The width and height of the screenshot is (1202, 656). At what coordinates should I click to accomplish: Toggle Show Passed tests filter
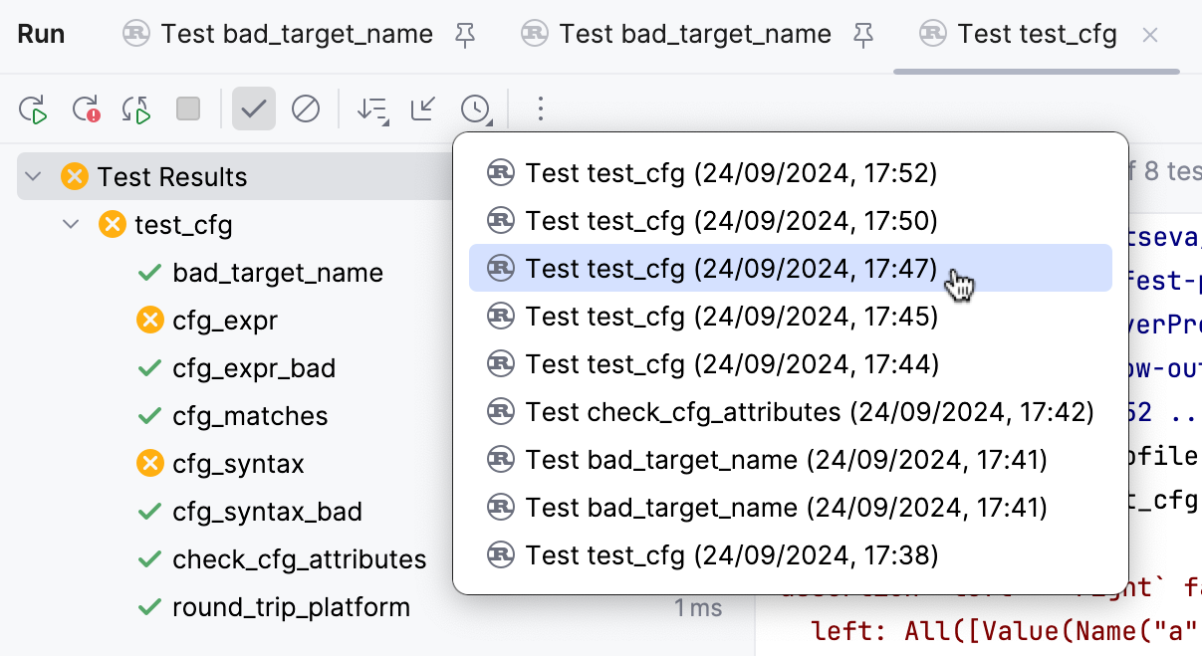tap(254, 109)
